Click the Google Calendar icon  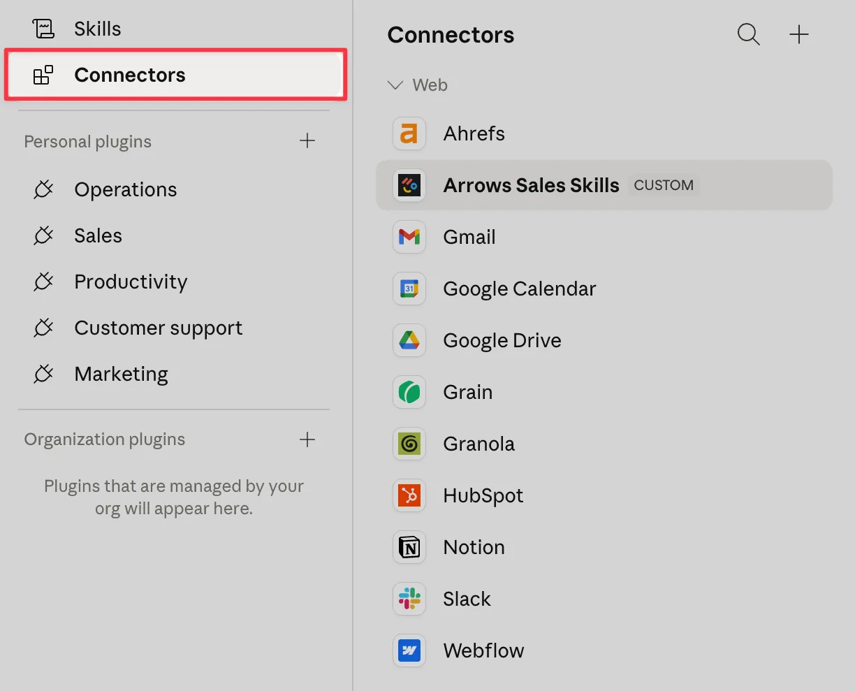point(409,289)
